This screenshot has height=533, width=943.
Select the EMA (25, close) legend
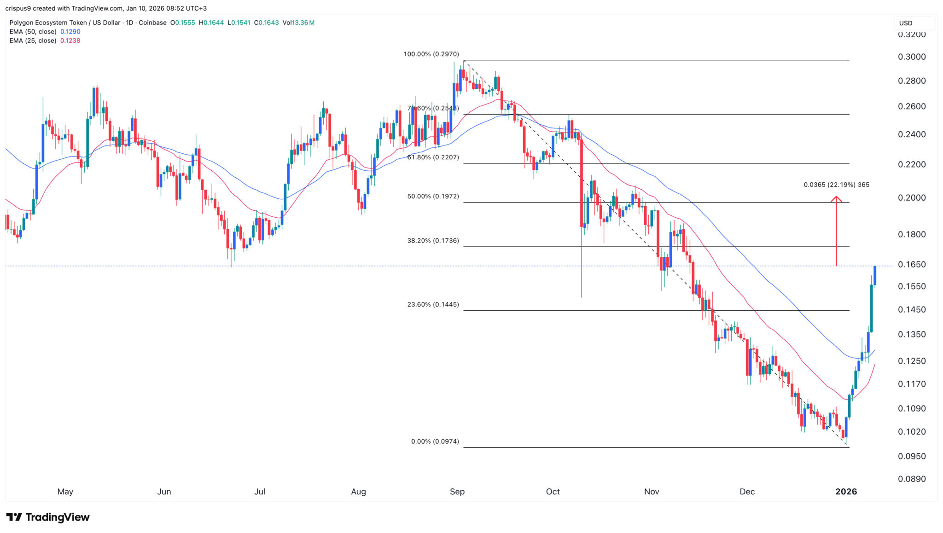click(33, 41)
